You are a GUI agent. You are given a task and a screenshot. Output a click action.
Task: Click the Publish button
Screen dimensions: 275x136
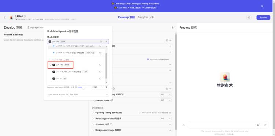pyautogui.click(x=263, y=18)
